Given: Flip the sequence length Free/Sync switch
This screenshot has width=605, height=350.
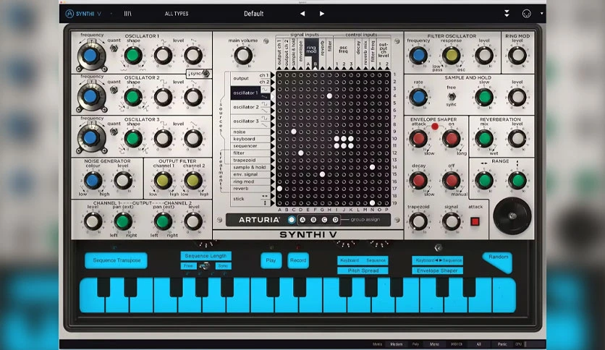Looking at the screenshot, I should (x=205, y=266).
